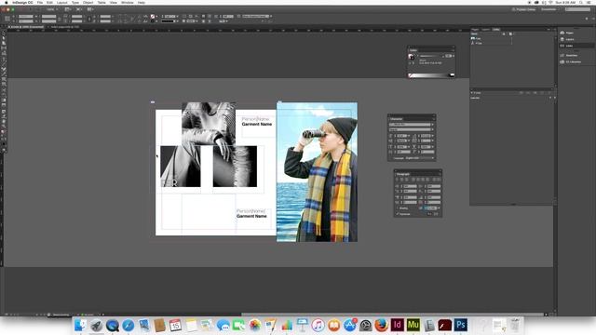Open the Layout menu
Viewport: 596px width, 335px height.
pos(62,2)
